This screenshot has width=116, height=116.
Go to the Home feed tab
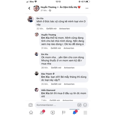(x=31, y=112)
